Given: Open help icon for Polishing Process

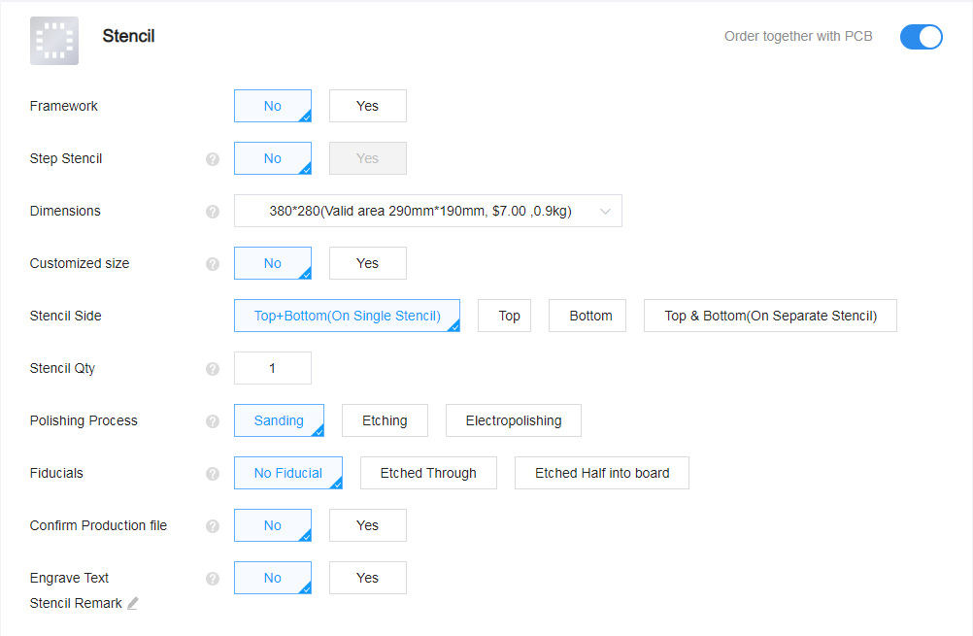Looking at the screenshot, I should point(213,421).
